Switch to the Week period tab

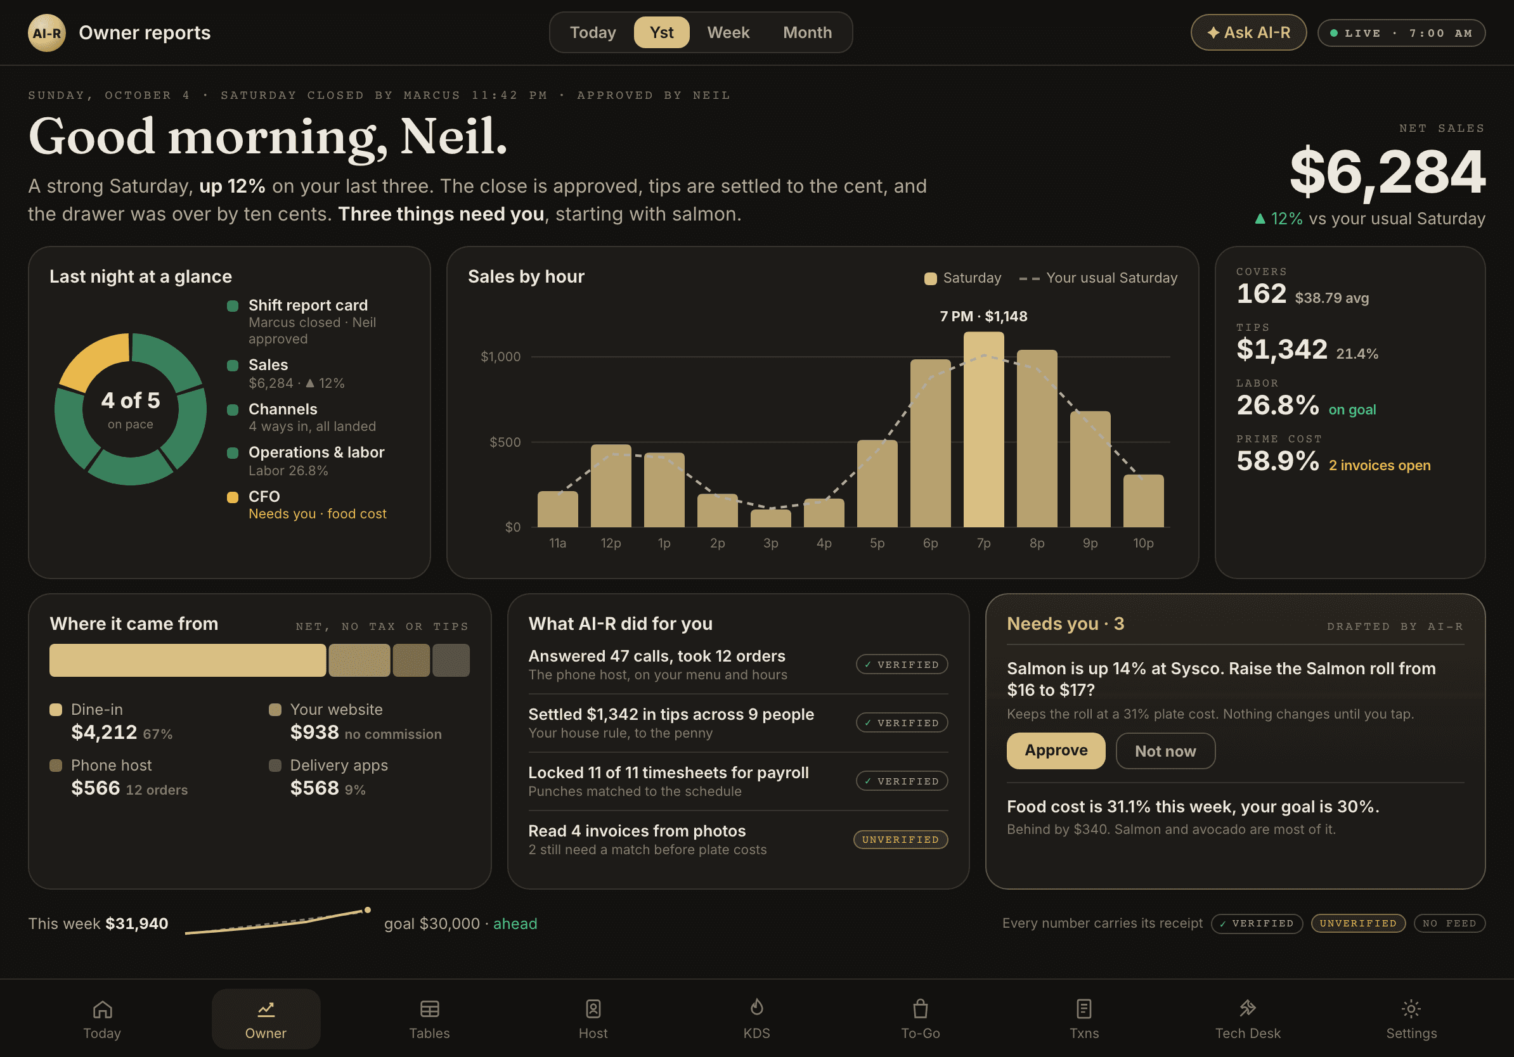coord(728,32)
